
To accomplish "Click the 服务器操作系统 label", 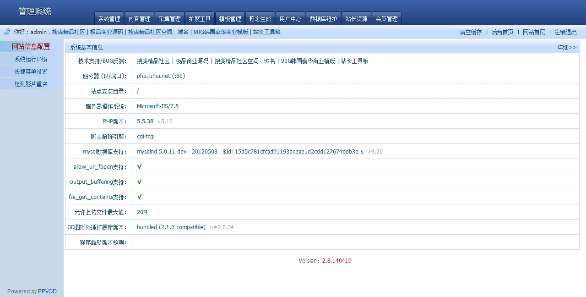I will [x=106, y=106].
